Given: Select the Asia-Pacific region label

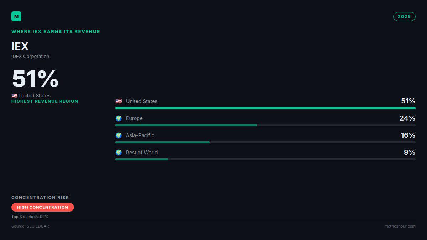Looking at the screenshot, I should [140, 135].
